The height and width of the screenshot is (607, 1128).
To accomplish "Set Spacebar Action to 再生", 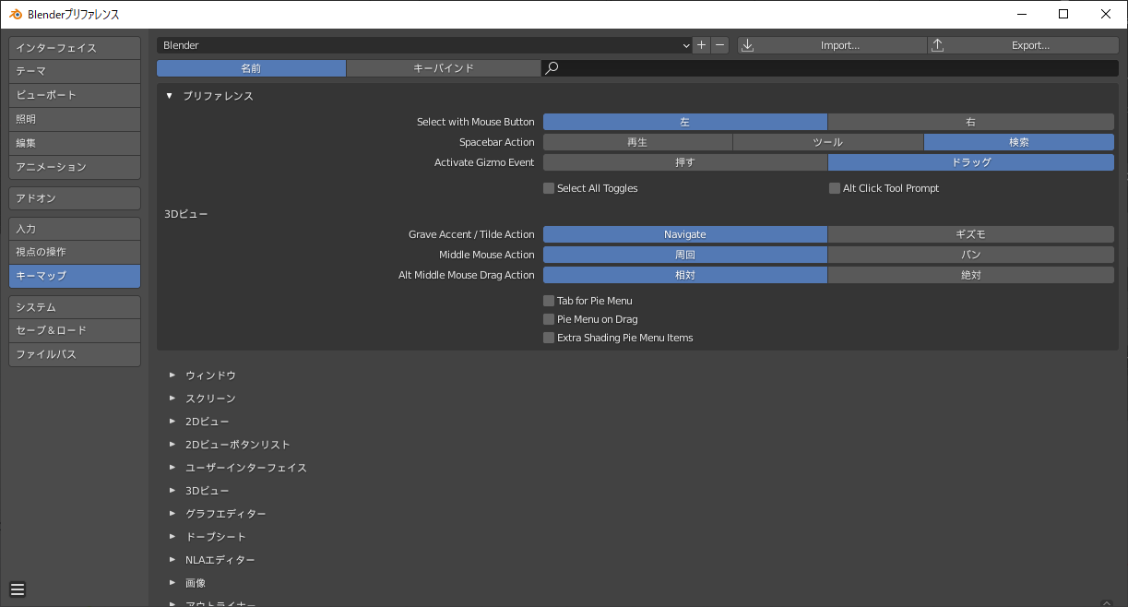I will pyautogui.click(x=637, y=142).
